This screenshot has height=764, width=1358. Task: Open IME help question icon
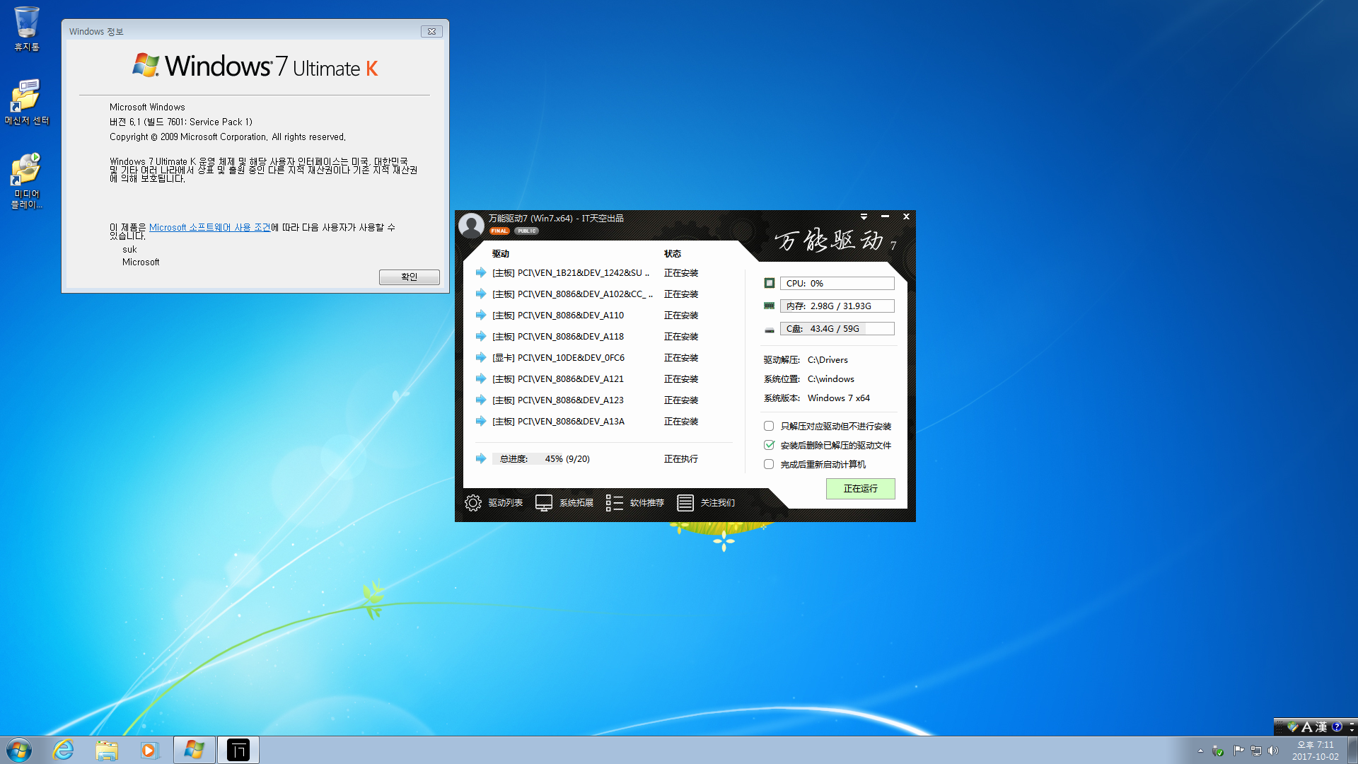(x=1337, y=727)
